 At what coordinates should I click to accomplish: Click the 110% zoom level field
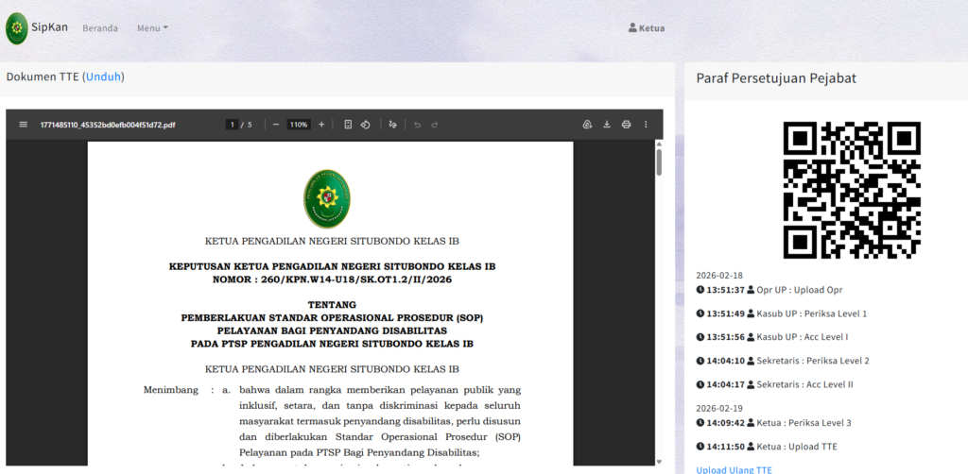click(299, 125)
